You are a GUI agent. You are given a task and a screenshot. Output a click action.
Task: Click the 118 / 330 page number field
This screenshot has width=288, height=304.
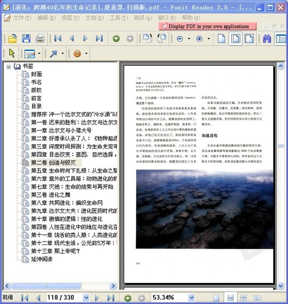[x=65, y=297]
